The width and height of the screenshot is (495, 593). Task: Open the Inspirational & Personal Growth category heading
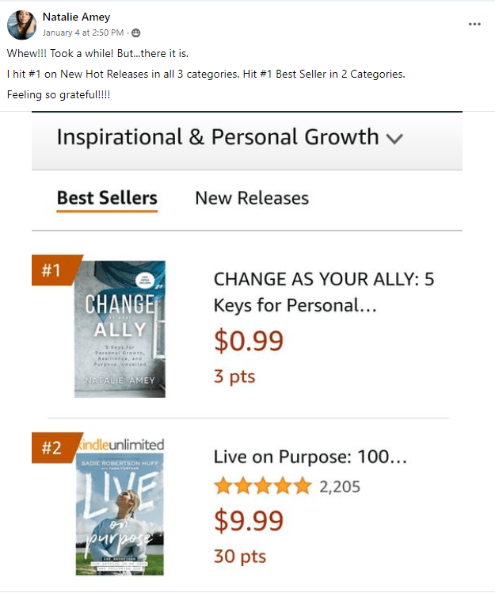tap(218, 137)
